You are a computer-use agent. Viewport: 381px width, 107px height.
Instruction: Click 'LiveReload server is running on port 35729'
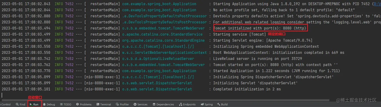click(258, 59)
